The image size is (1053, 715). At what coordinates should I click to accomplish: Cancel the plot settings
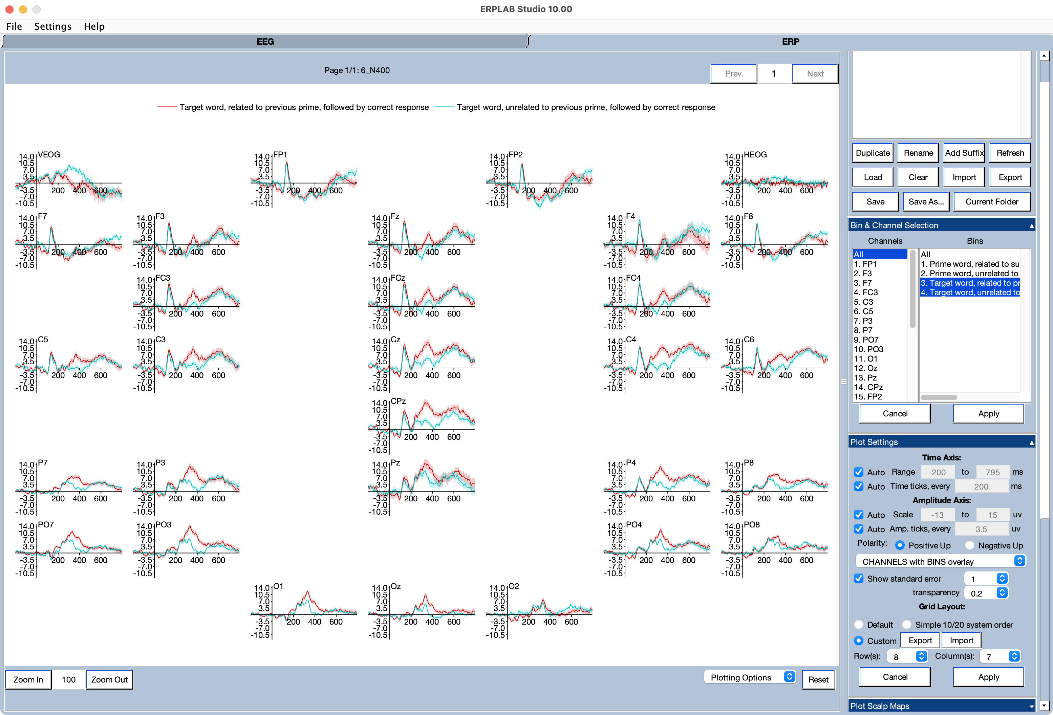[x=895, y=677]
